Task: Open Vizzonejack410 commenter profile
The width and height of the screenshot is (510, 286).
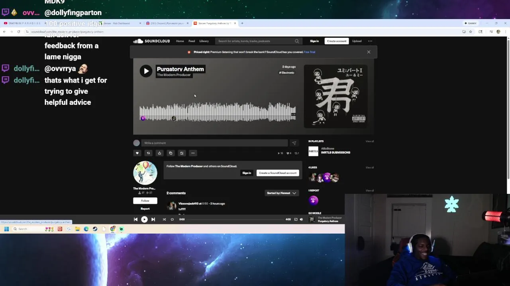Action: pyautogui.click(x=188, y=203)
